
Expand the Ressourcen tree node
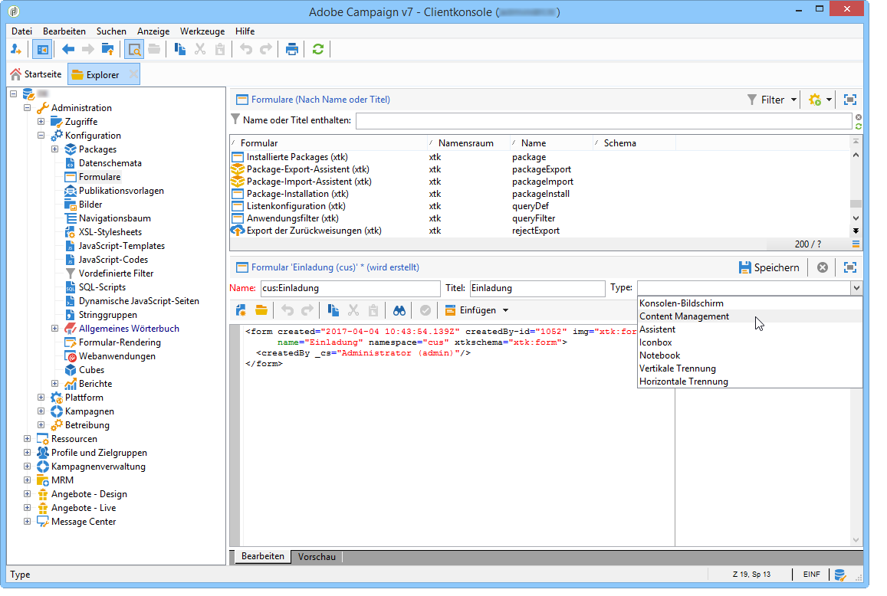pyautogui.click(x=27, y=439)
